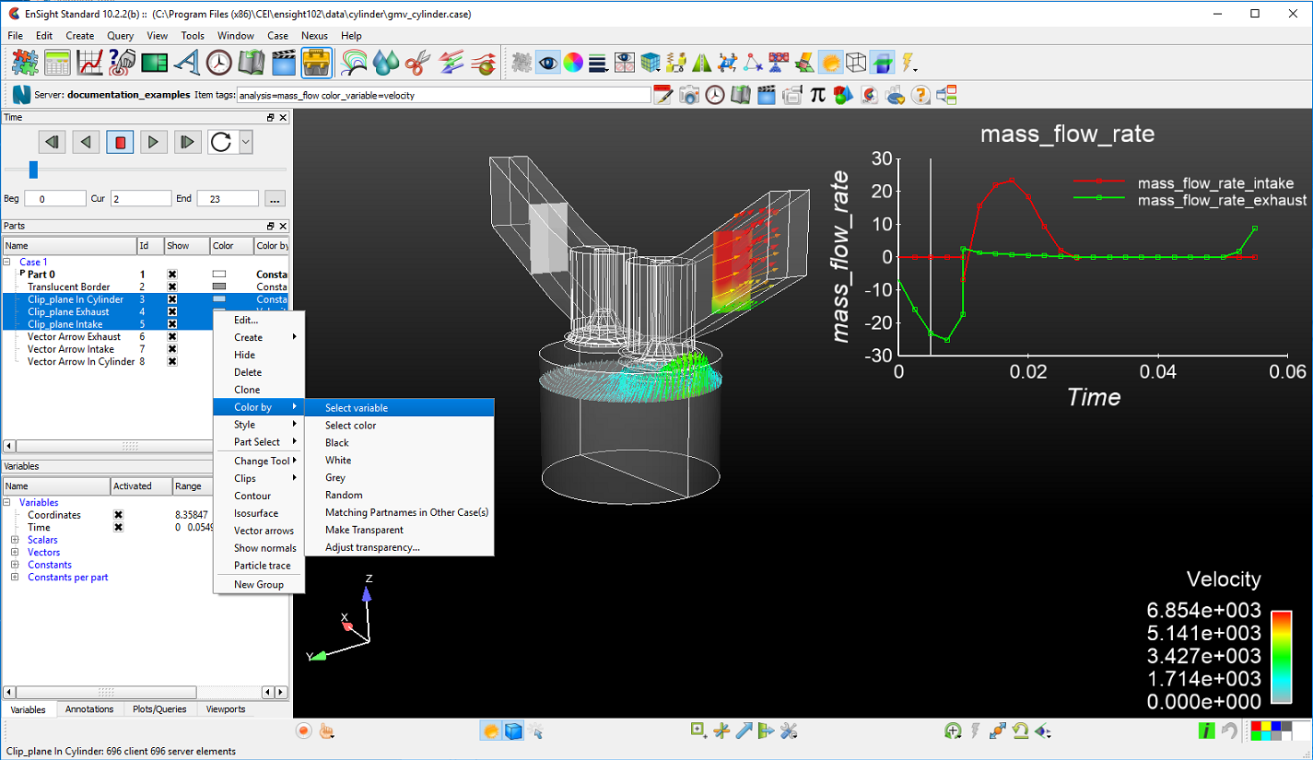Open the Annotation text 'A' icon
1313x760 pixels.
(187, 63)
